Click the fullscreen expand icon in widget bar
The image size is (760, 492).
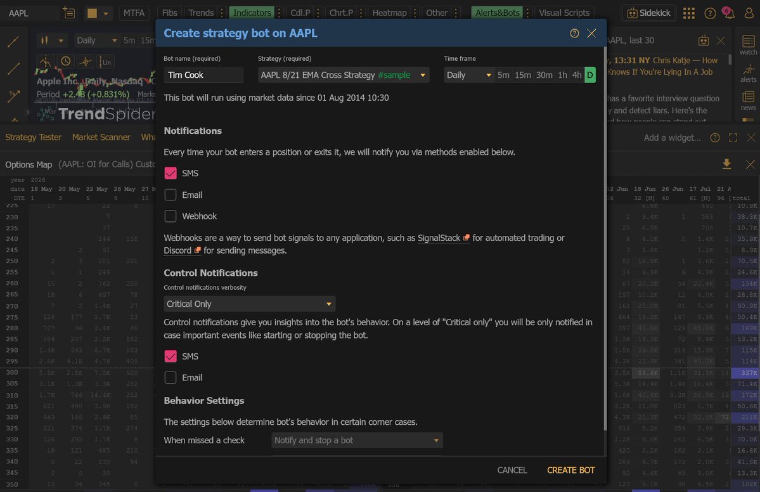tap(733, 138)
